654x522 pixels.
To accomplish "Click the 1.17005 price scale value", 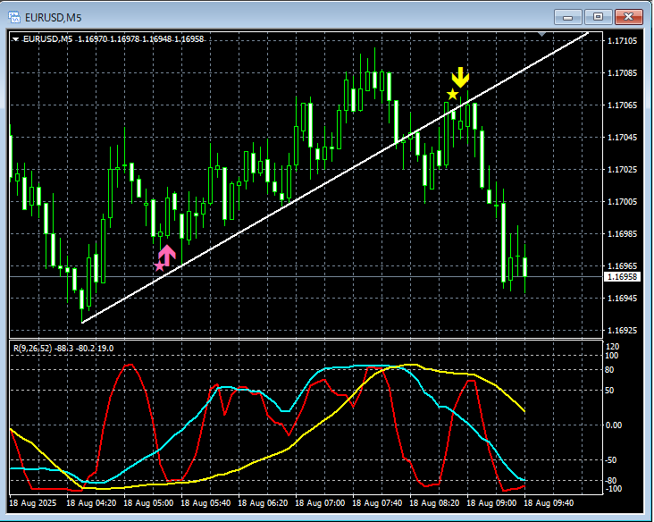I will (x=623, y=201).
